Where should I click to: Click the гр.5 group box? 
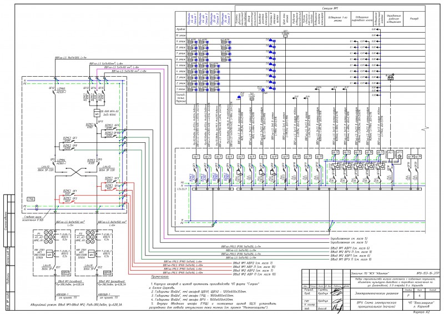point(240,157)
